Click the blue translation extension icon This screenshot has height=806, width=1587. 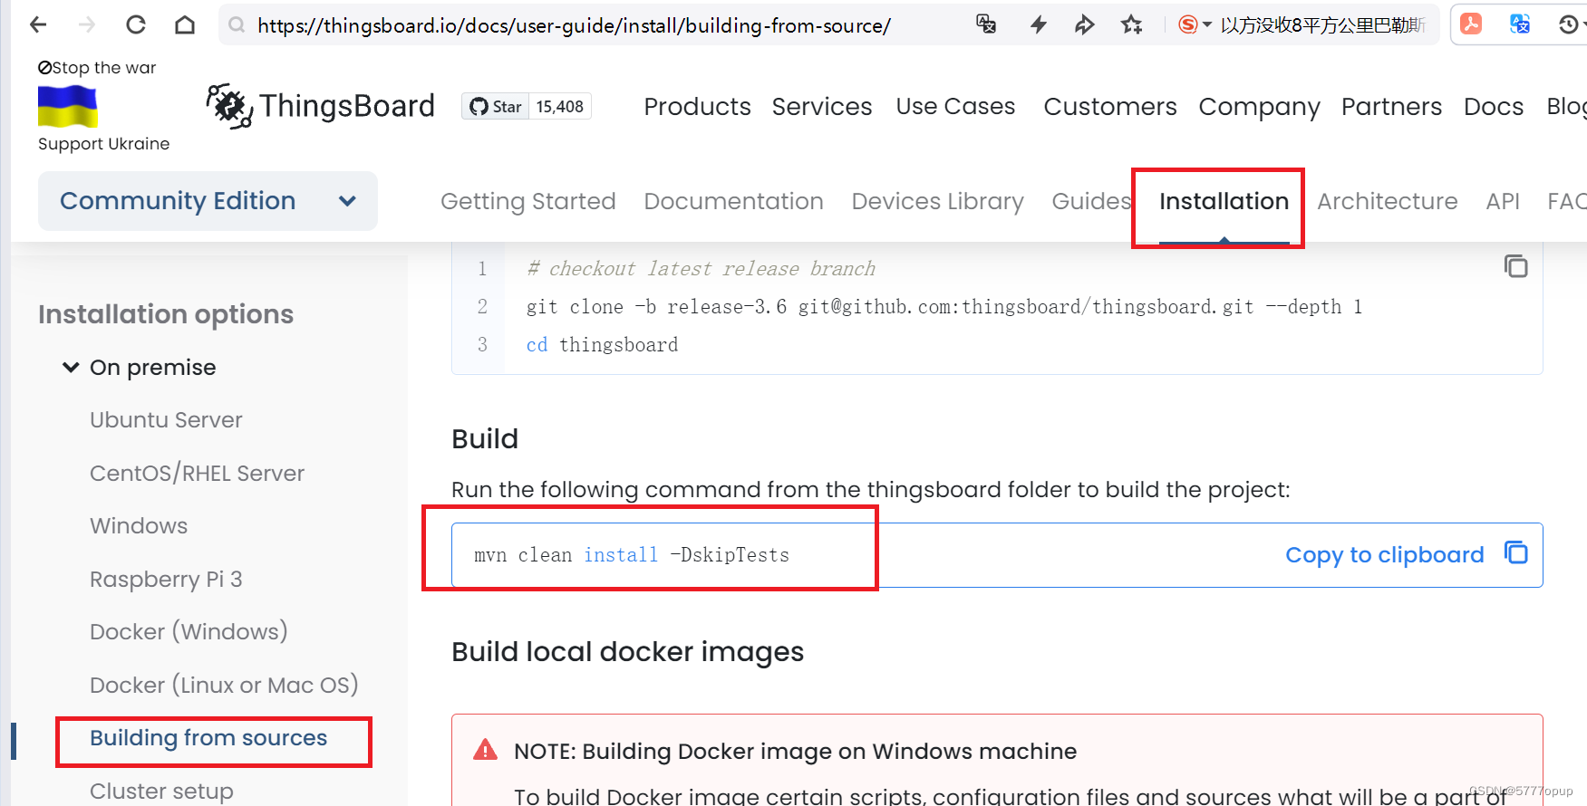click(x=1520, y=24)
